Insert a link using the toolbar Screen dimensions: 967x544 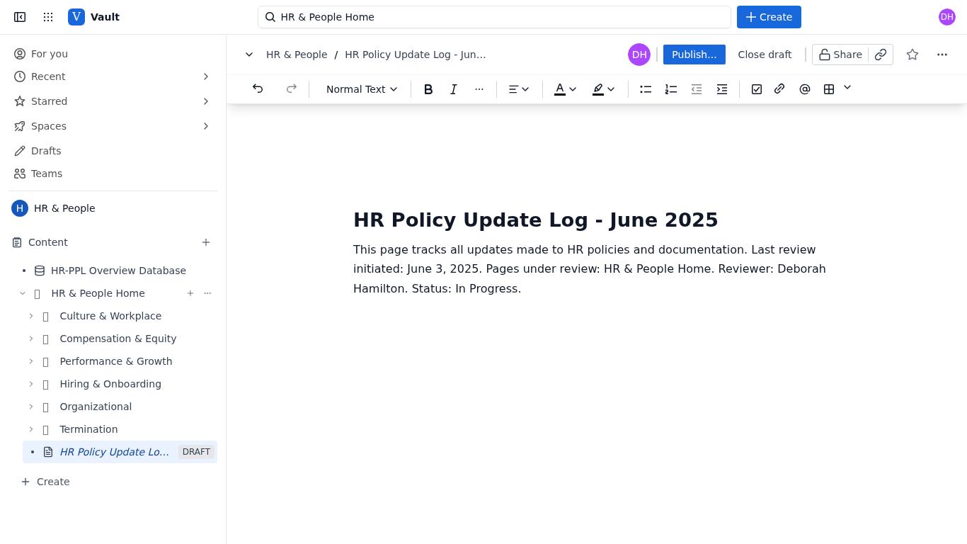tap(779, 89)
